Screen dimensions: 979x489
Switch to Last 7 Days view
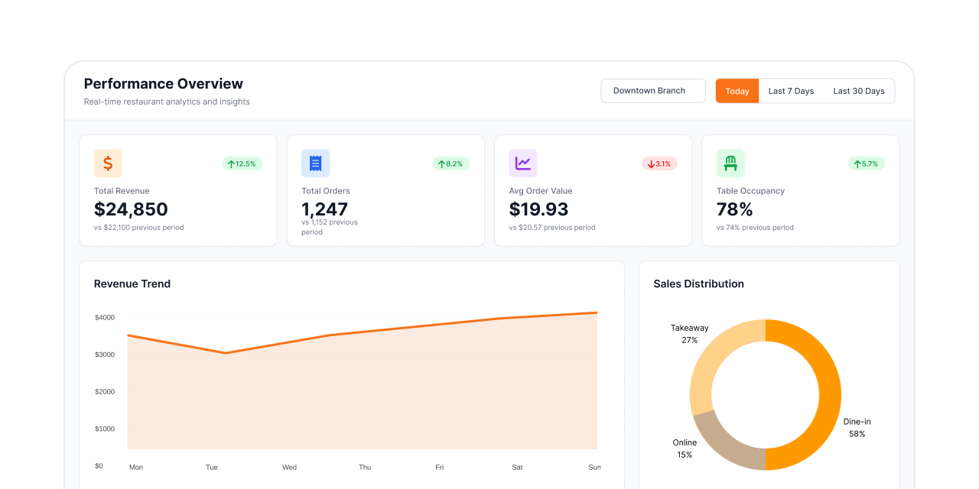click(x=791, y=90)
